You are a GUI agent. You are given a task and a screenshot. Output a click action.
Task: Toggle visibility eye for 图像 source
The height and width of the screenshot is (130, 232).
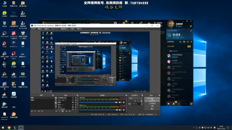[x=73, y=102]
